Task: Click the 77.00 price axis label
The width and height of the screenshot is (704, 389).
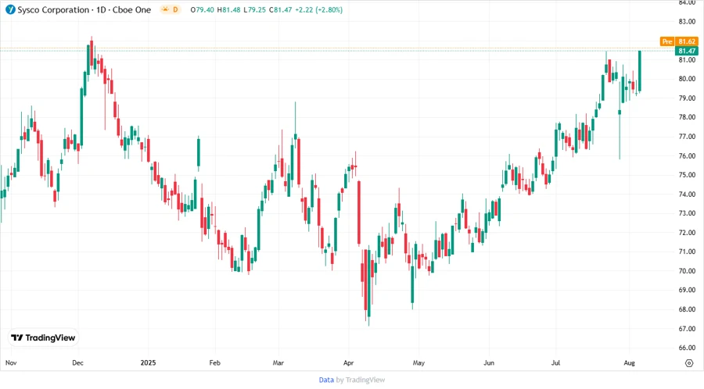Action: 687,137
